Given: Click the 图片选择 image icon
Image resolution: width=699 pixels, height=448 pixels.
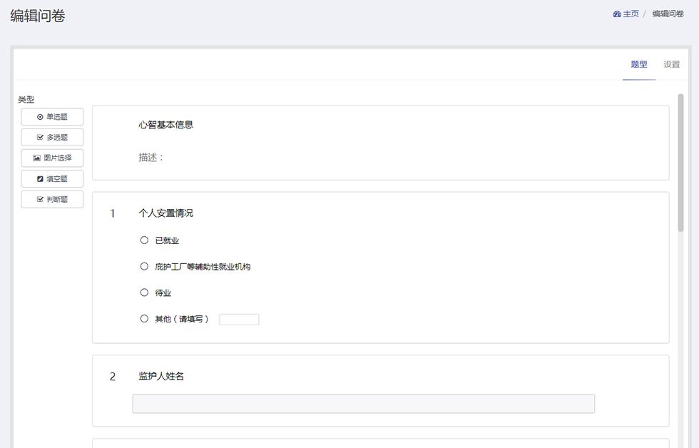Looking at the screenshot, I should point(36,158).
